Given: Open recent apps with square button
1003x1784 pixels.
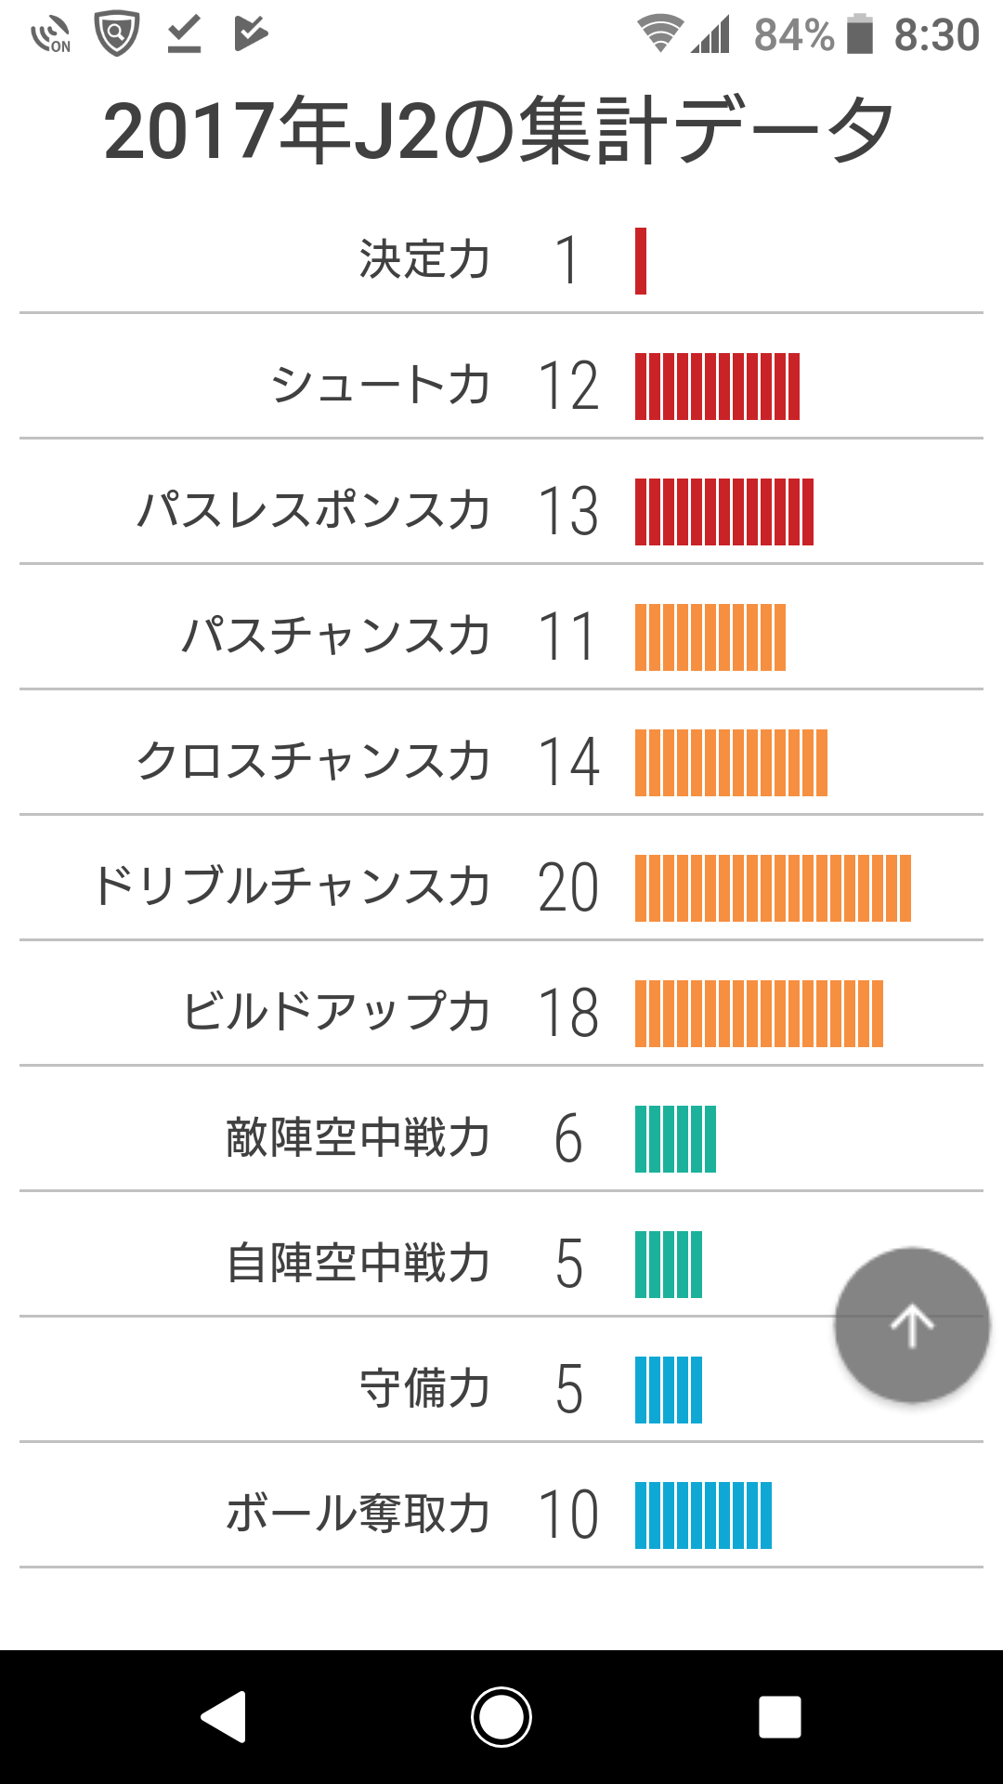Looking at the screenshot, I should point(779,1716).
